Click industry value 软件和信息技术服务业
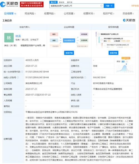The image size is (139, 164). (x=103, y=83)
